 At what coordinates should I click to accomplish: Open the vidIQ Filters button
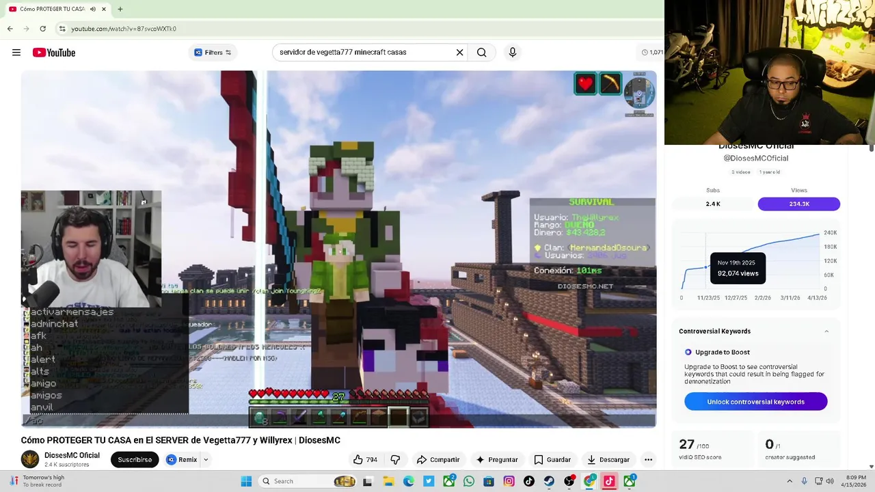pos(213,53)
